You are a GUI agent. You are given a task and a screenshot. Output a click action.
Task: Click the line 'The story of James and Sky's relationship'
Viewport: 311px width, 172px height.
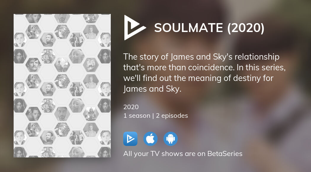coord(201,57)
